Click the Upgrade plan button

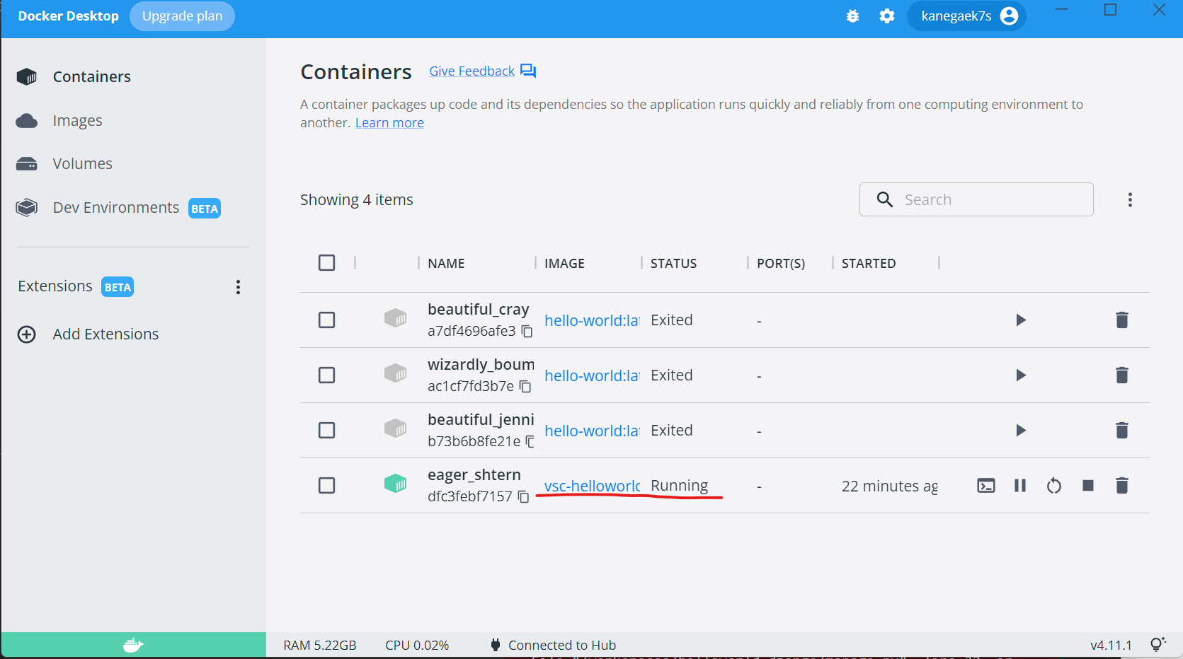182,16
